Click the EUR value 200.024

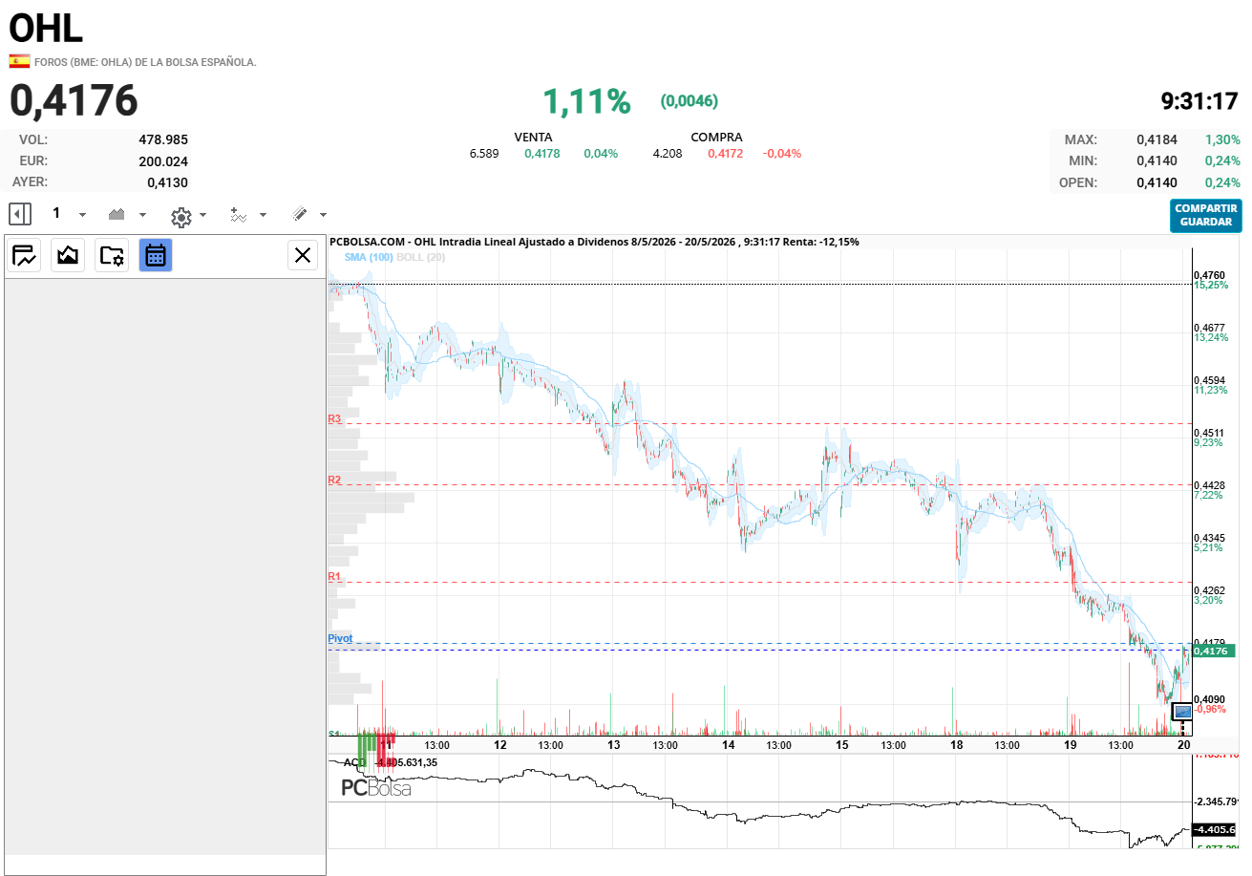click(163, 161)
